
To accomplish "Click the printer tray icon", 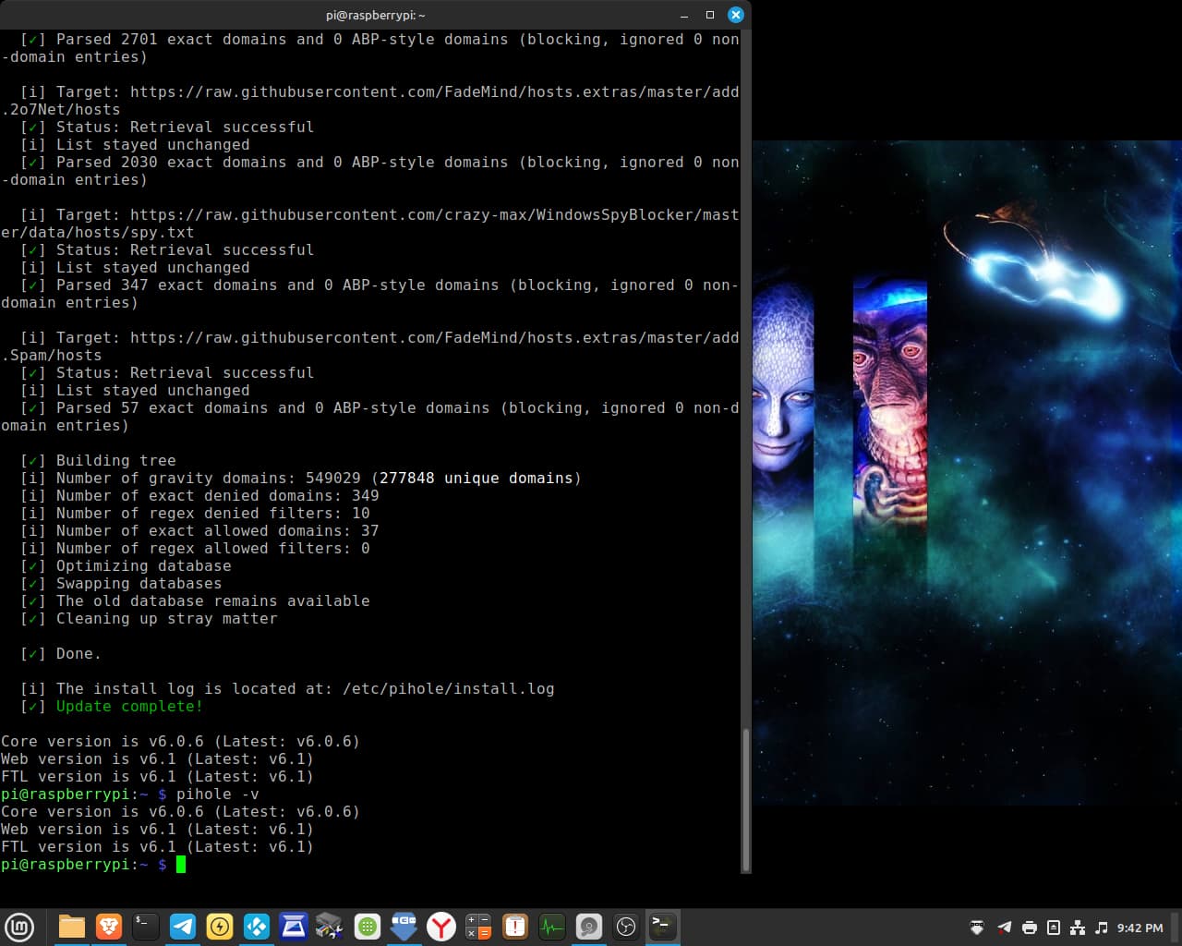I will tap(1029, 928).
